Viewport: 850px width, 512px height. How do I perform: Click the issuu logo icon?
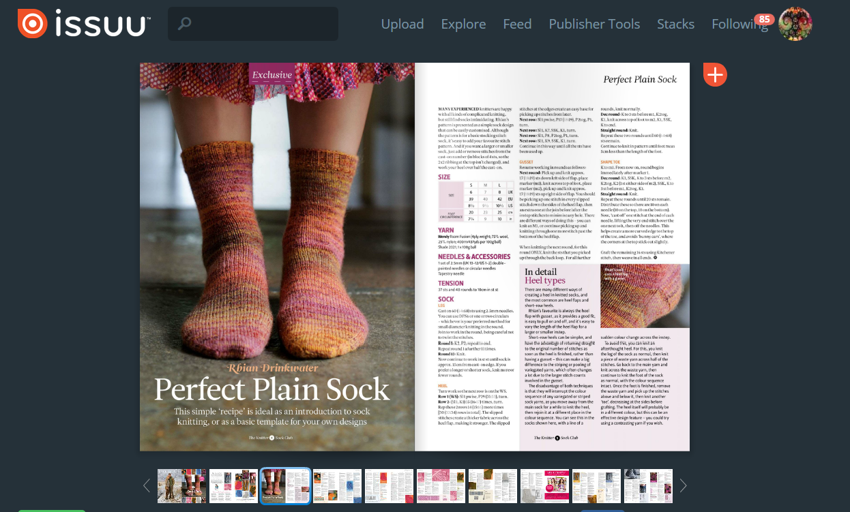32,24
